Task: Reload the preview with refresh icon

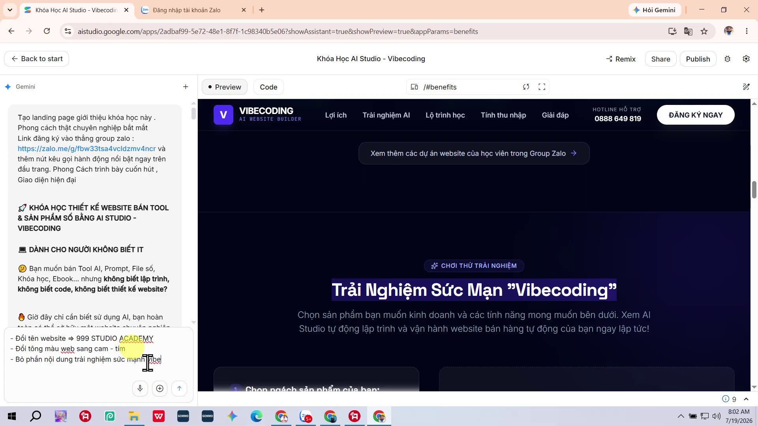Action: (x=526, y=87)
